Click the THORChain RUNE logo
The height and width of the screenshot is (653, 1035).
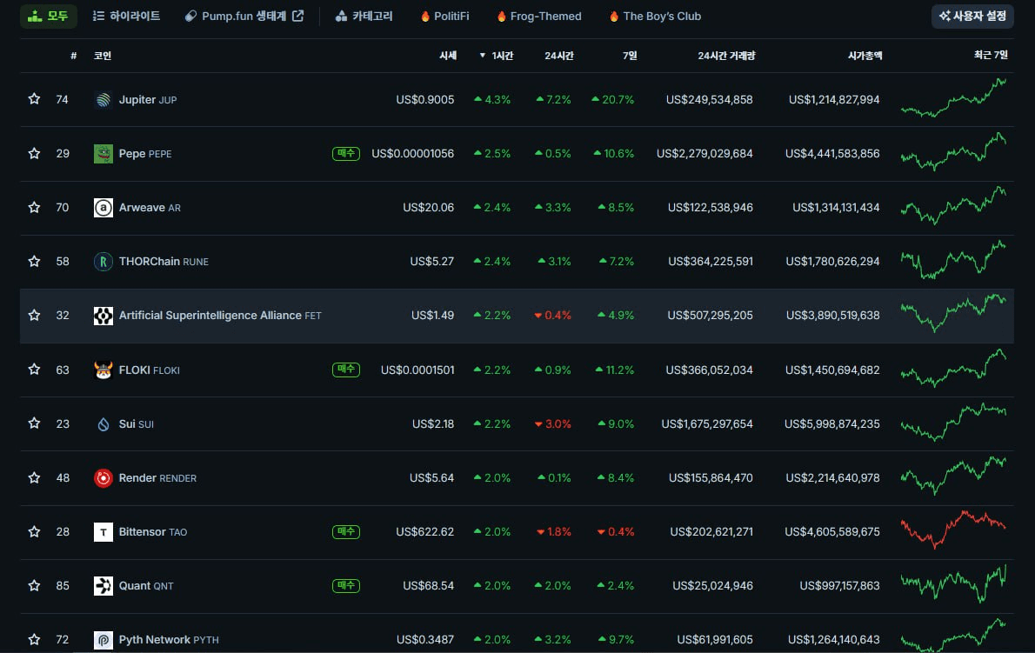(103, 262)
